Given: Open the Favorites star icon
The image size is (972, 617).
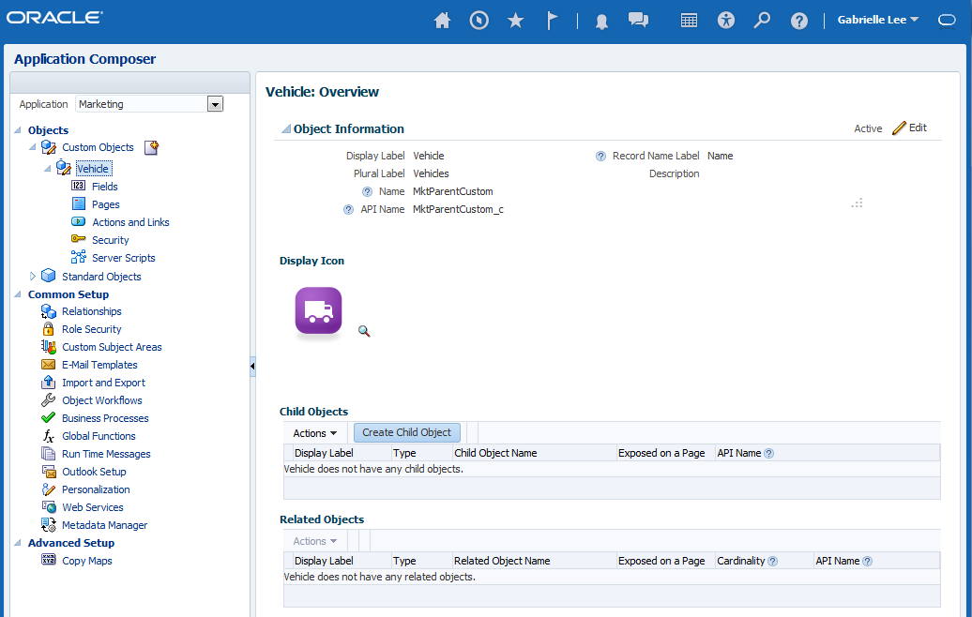Looking at the screenshot, I should coord(515,21).
